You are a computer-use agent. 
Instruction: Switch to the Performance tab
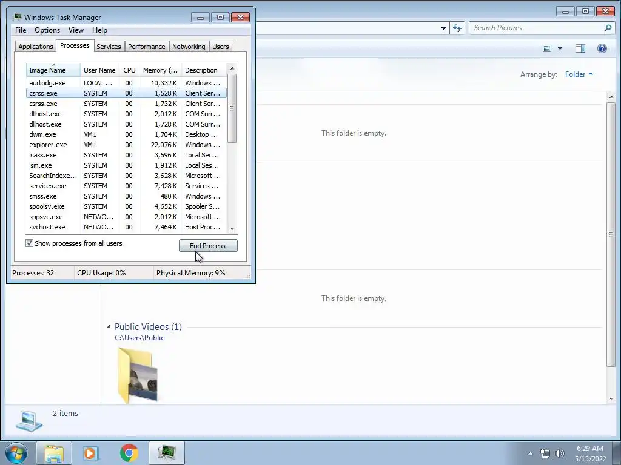[x=147, y=47]
